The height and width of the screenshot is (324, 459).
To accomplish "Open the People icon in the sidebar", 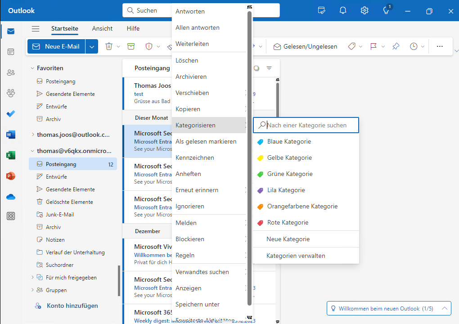I will click(x=11, y=72).
